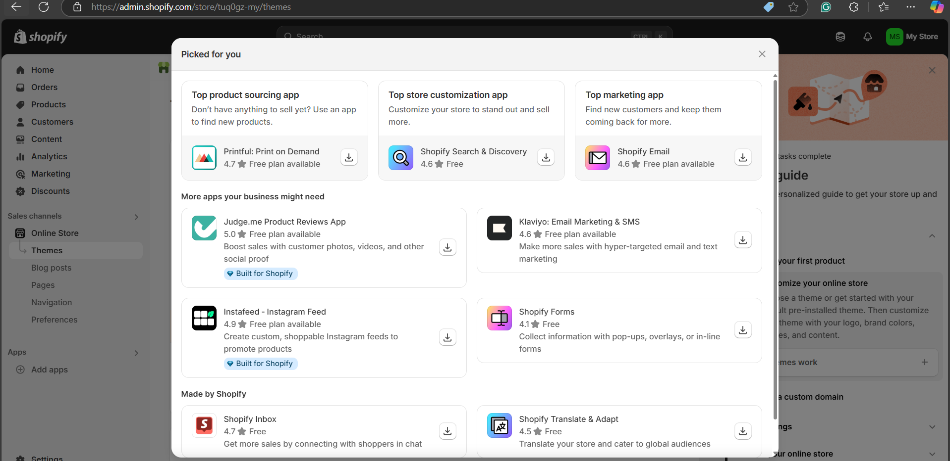Dismiss the setup guide banner
The width and height of the screenshot is (950, 461).
932,70
